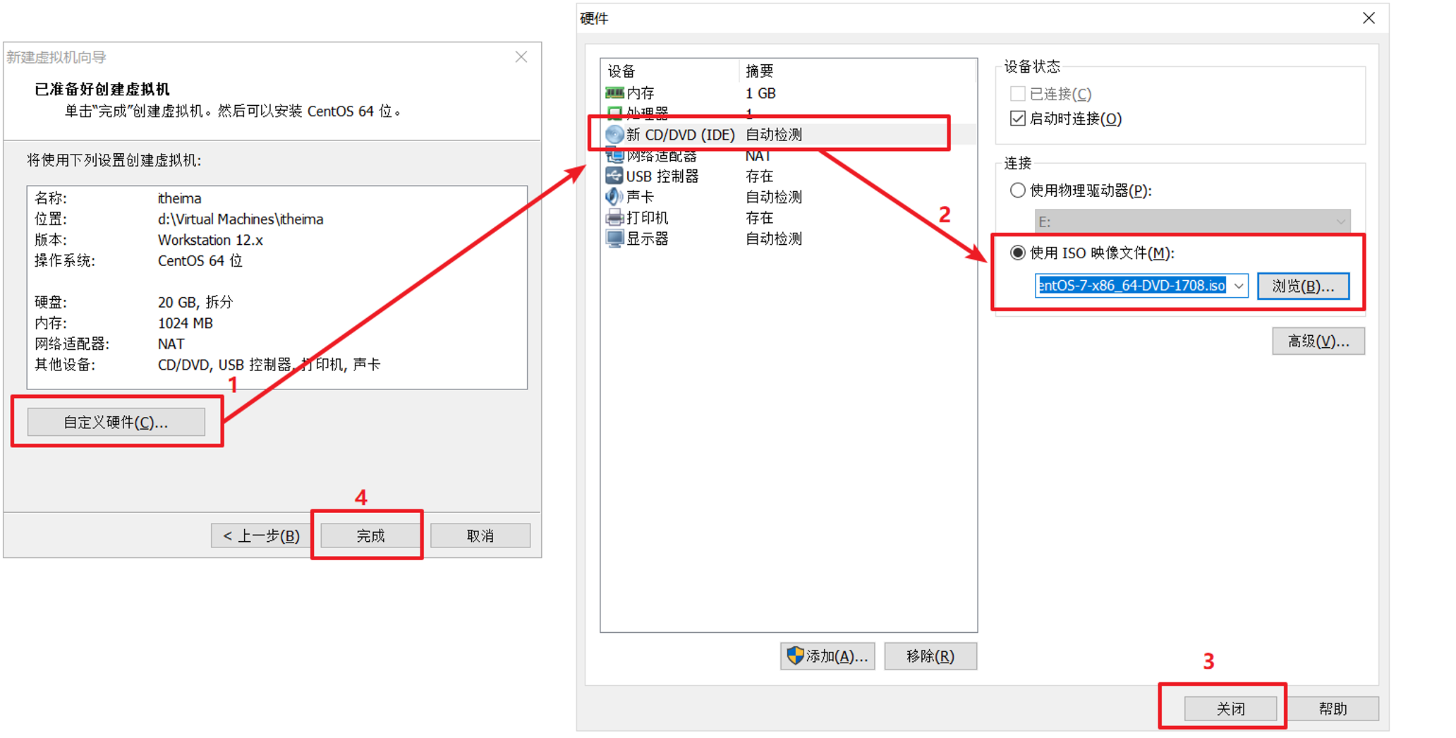Screen dimensions: 1456x738
Task: Click 自动检测 summary of CD/DVD row
Action: [774, 134]
